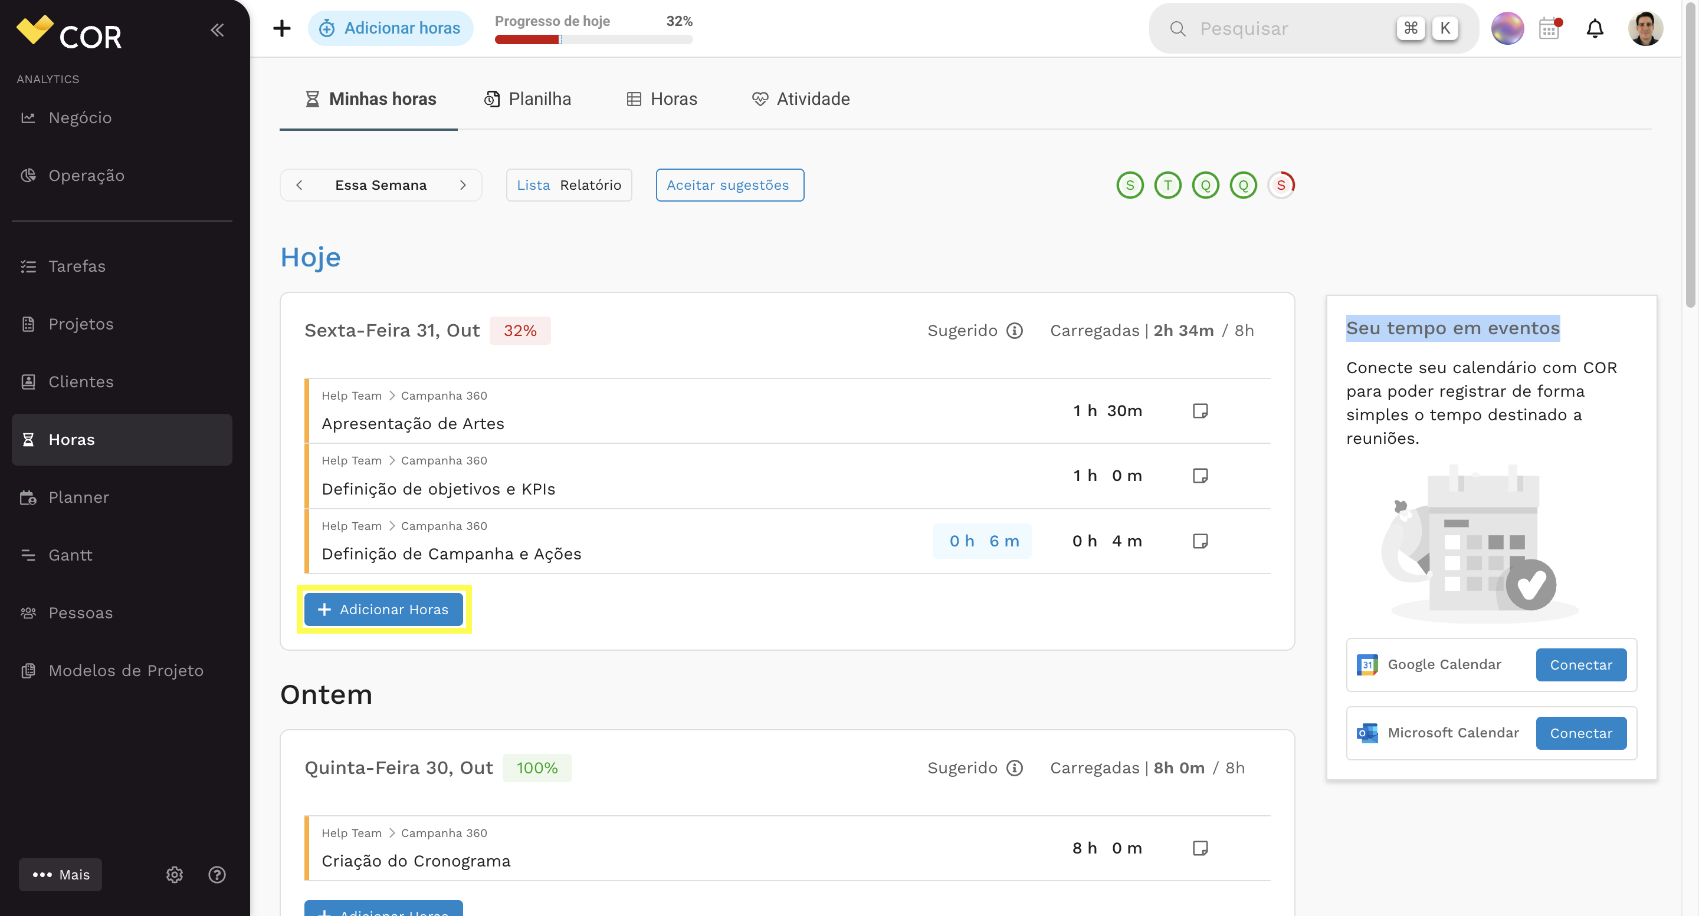Open Planner in sidebar
The width and height of the screenshot is (1699, 916).
coord(122,497)
